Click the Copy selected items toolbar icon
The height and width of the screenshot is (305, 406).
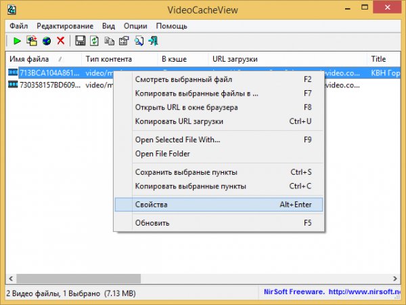point(109,41)
